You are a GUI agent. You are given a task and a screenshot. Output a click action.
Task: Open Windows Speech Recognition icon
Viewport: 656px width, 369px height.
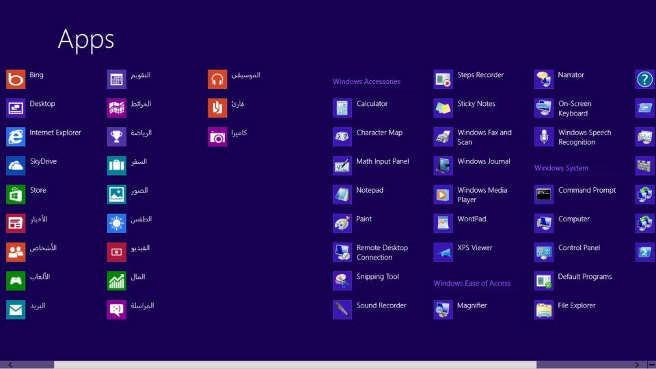[544, 137]
